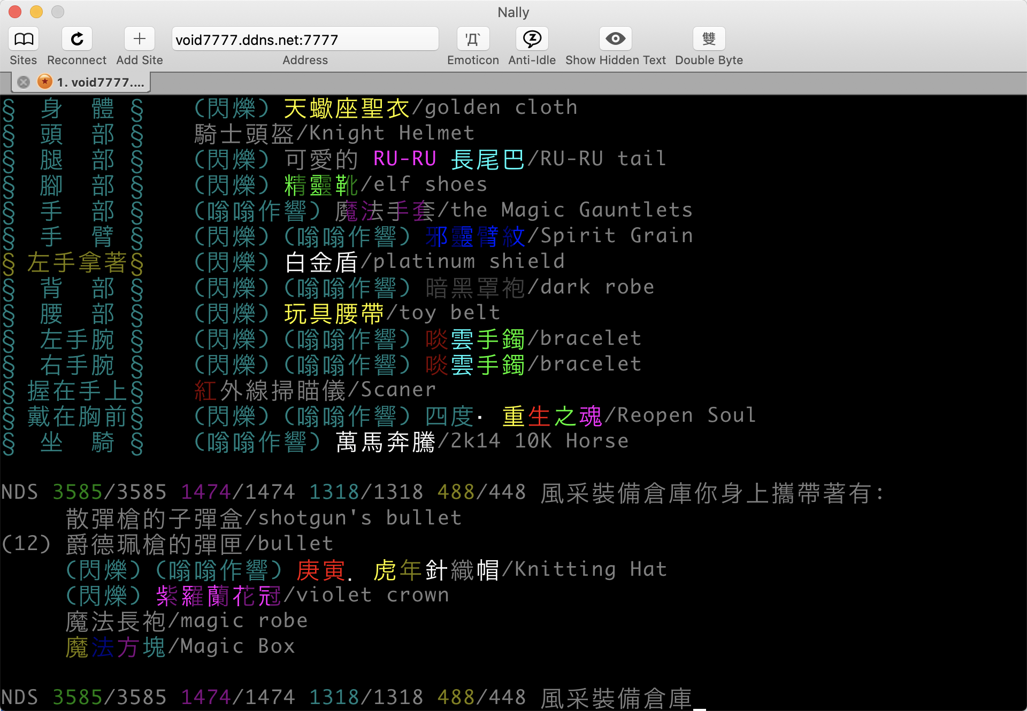Image resolution: width=1027 pixels, height=711 pixels.
Task: Click the address field showing void7777.ddns.net:7777
Action: click(305, 38)
